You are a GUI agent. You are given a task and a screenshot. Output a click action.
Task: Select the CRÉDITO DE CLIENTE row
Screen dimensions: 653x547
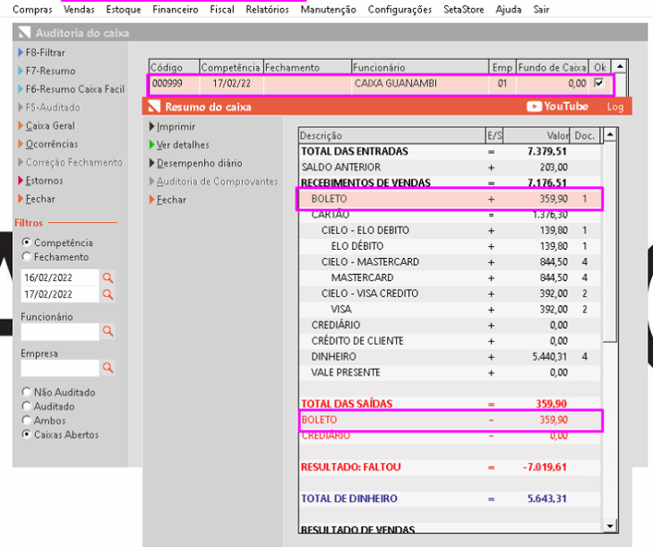tap(450, 341)
